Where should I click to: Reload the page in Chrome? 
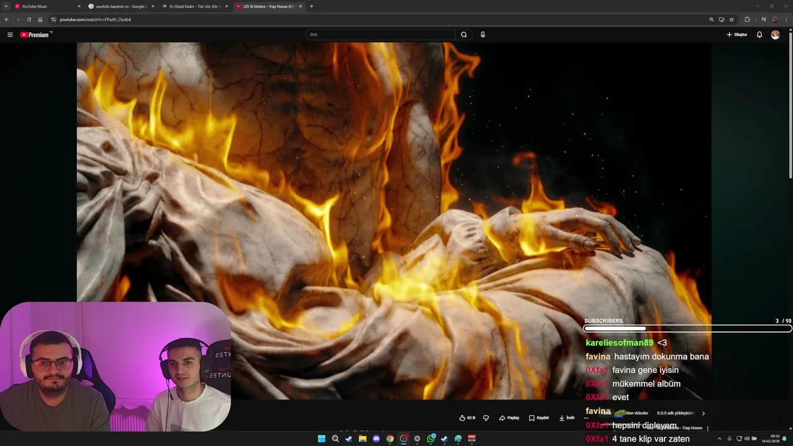click(29, 19)
